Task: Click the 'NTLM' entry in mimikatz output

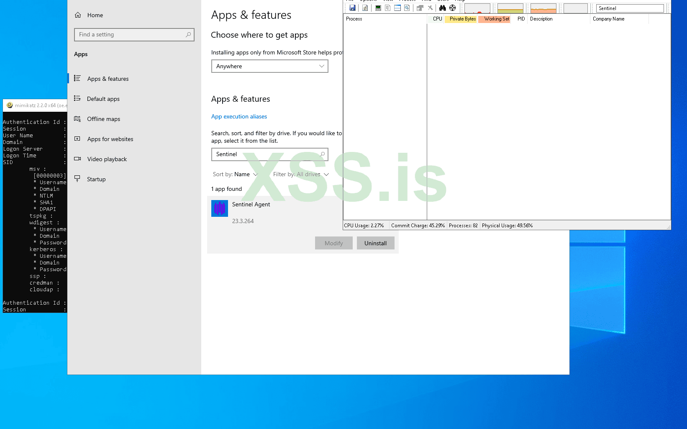Action: 46,196
